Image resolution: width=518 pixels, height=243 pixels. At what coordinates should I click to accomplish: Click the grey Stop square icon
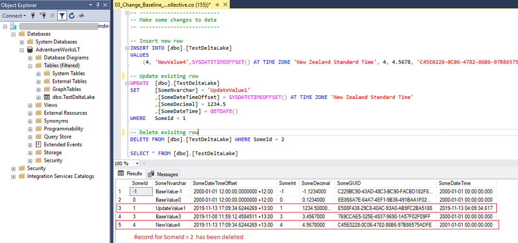click(x=52, y=16)
